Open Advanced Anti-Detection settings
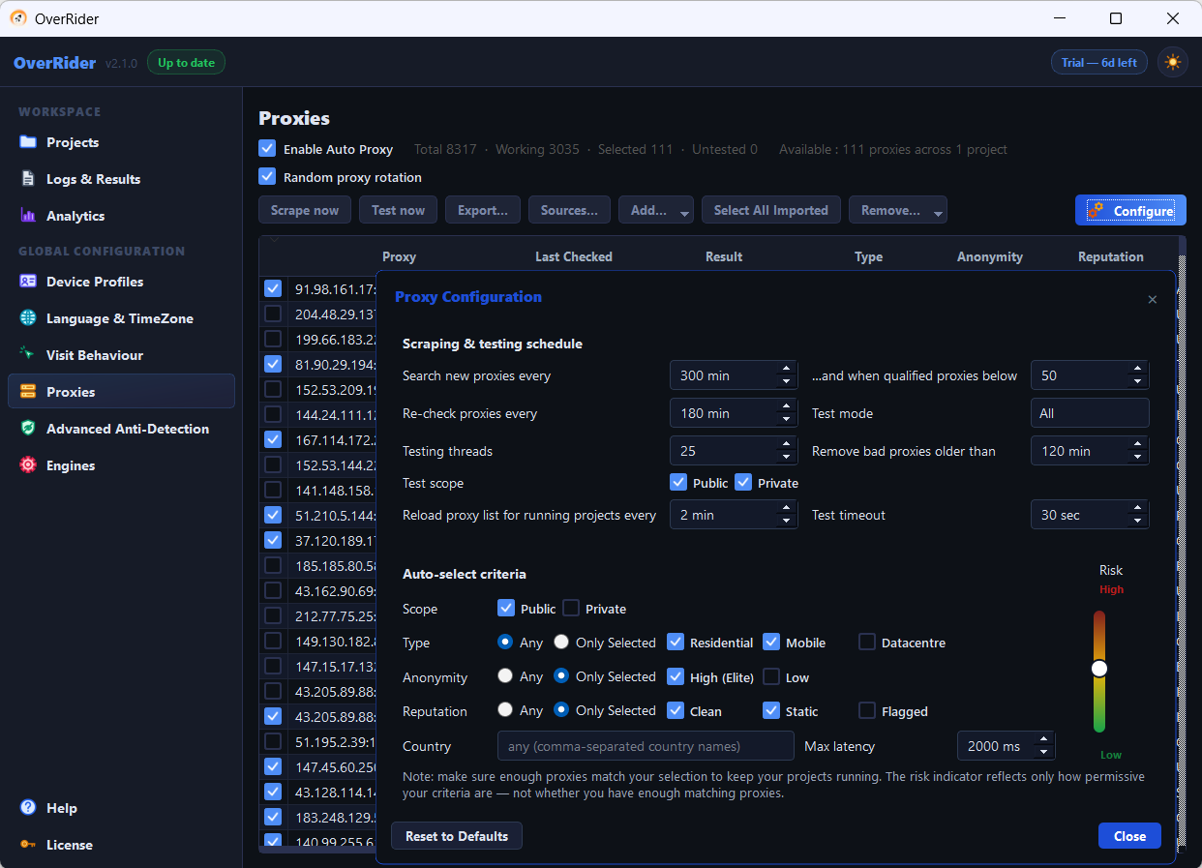Screen dimensions: 1202x868 click(x=121, y=429)
